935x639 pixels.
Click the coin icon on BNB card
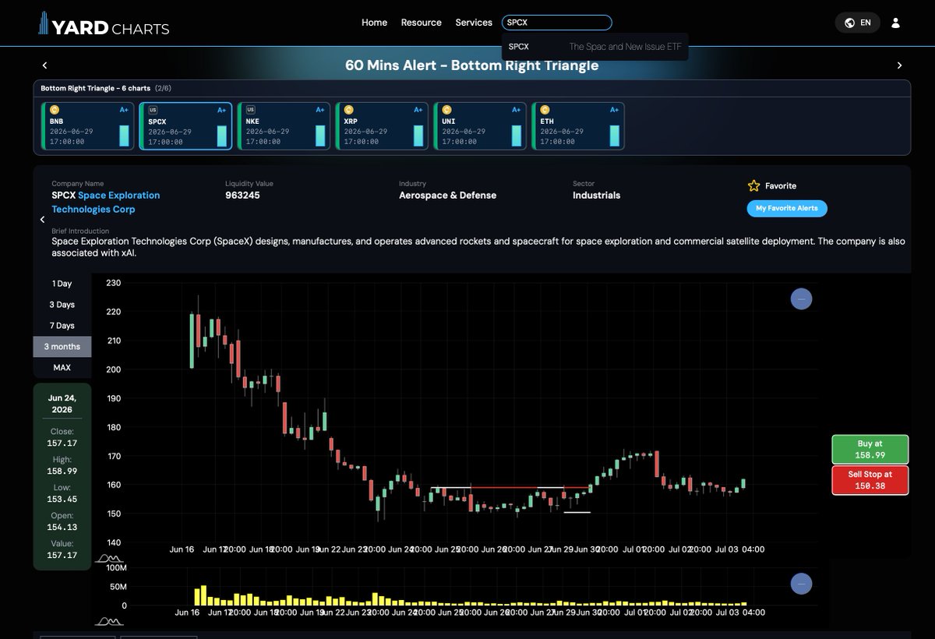pyautogui.click(x=55, y=110)
